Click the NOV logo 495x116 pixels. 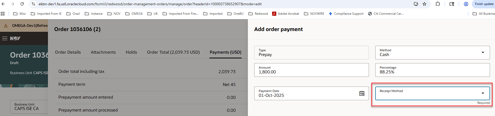click(x=15, y=38)
